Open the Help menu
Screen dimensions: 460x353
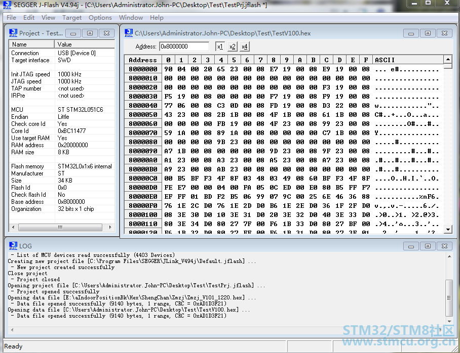click(x=157, y=18)
